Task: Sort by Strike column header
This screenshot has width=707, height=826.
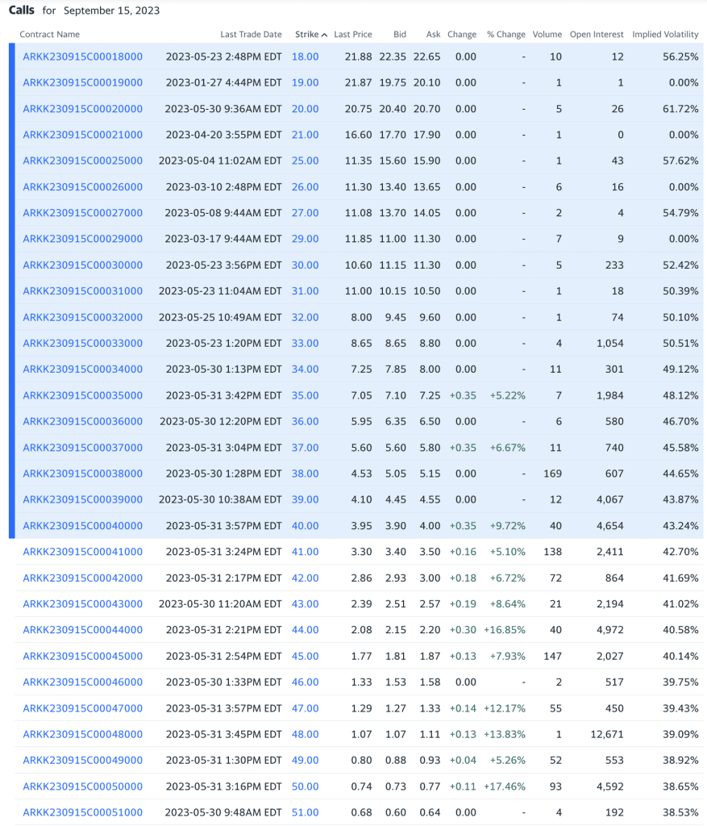Action: (x=306, y=34)
